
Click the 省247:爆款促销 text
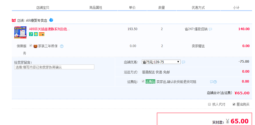[196, 29]
